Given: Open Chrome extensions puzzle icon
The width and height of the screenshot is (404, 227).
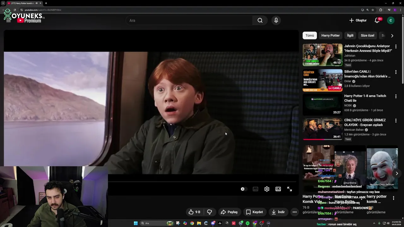Looking at the screenshot, I should click(381, 10).
